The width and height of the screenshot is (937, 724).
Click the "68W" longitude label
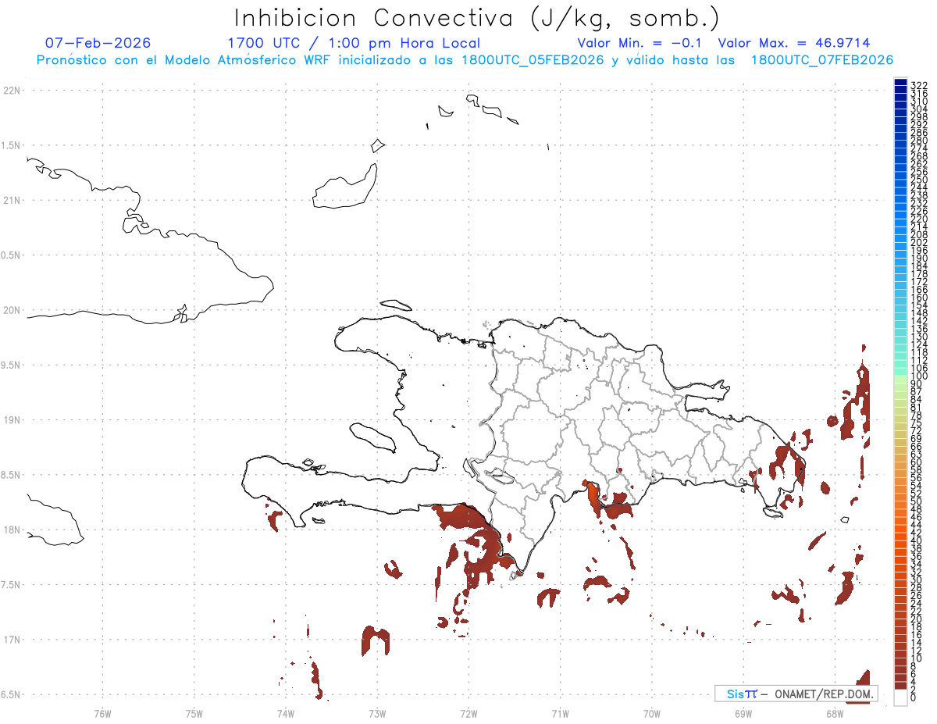click(835, 712)
